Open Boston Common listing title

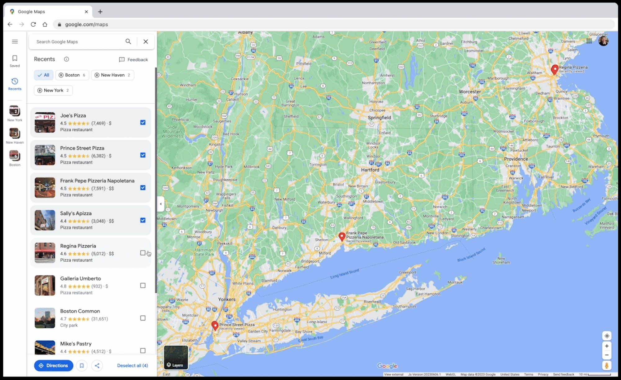pos(80,311)
